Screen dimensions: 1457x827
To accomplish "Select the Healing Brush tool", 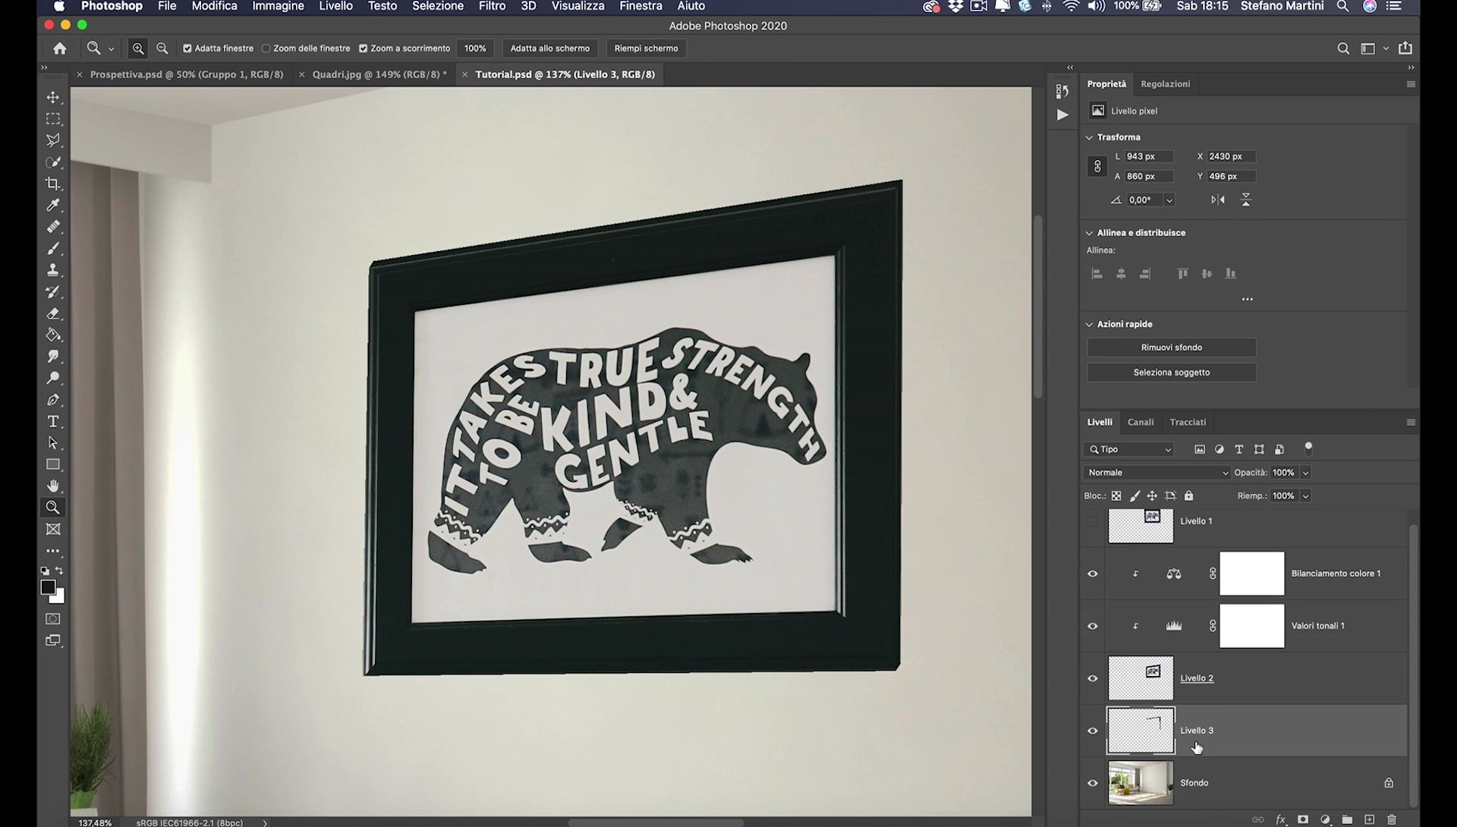I will pyautogui.click(x=53, y=227).
